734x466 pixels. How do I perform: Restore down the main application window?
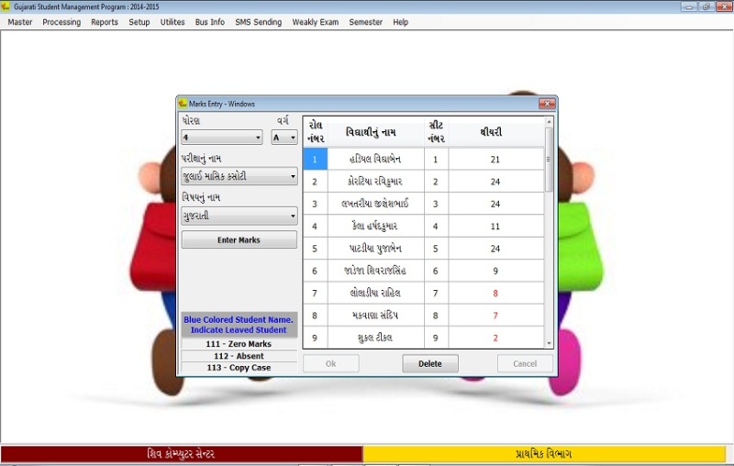click(x=706, y=6)
